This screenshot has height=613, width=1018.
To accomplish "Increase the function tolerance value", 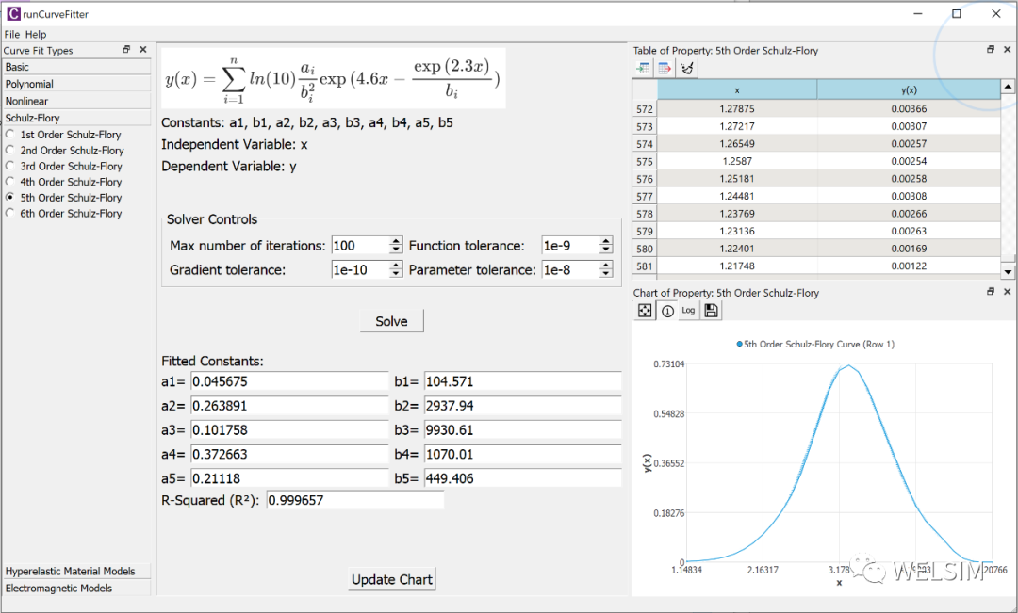I will click(606, 241).
